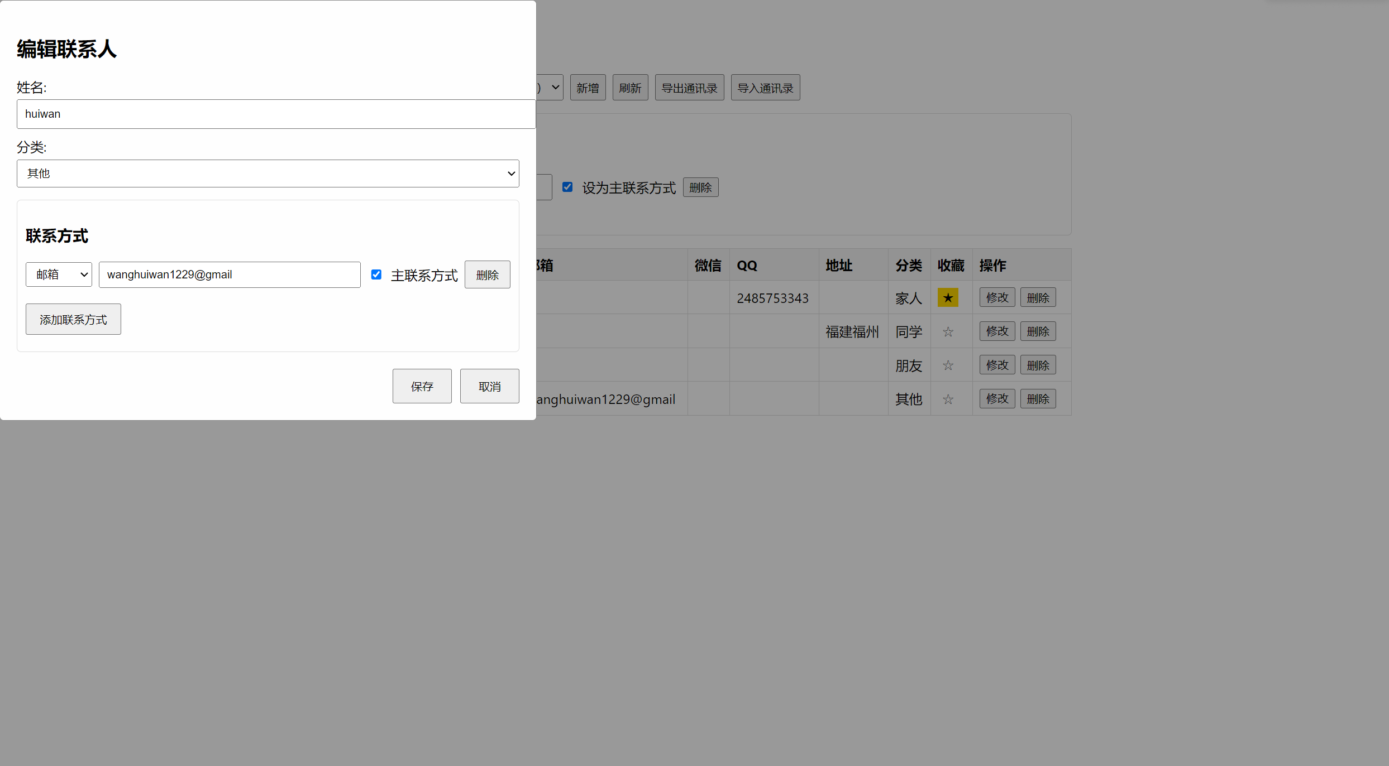1389x766 pixels.
Task: Click the email input with wanghuiwan1229@gmail
Action: 230,274
